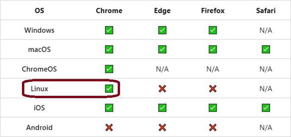
Task: Click the Android Edge red X
Action: click(162, 127)
